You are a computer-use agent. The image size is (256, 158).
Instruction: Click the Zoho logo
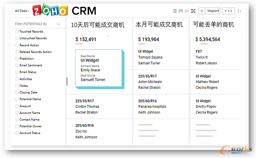coord(50,10)
